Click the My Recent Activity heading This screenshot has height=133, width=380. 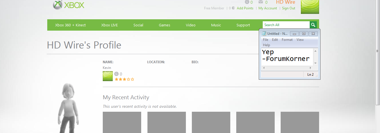coord(126,97)
